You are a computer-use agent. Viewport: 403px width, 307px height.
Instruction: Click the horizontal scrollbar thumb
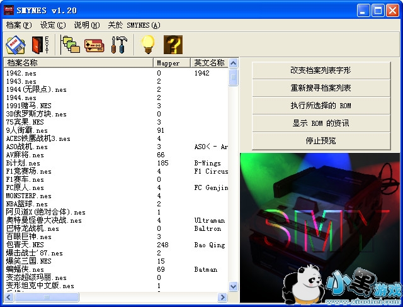(x=47, y=297)
